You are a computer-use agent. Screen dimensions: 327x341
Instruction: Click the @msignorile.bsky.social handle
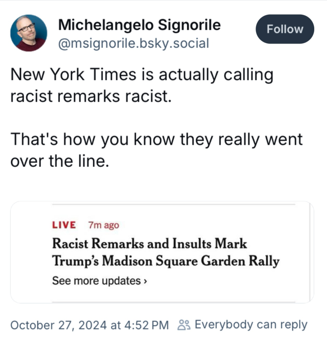134,44
